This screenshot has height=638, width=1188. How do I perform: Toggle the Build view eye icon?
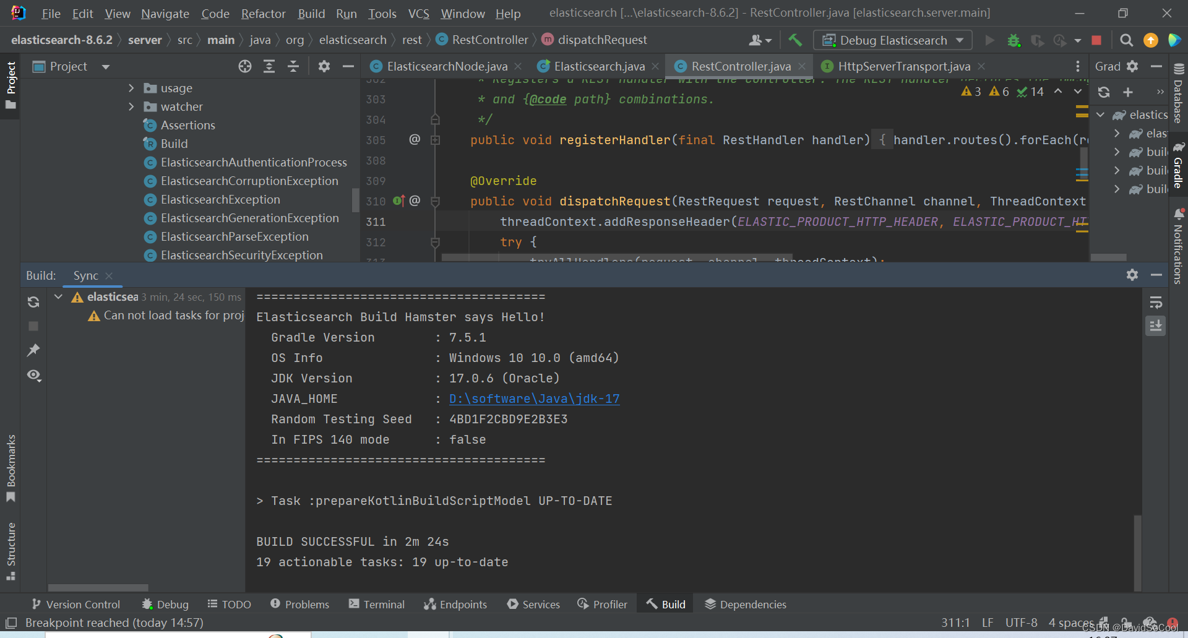(x=33, y=375)
